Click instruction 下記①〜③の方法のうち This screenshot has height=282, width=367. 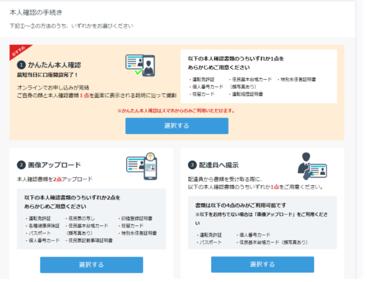[x=38, y=26]
